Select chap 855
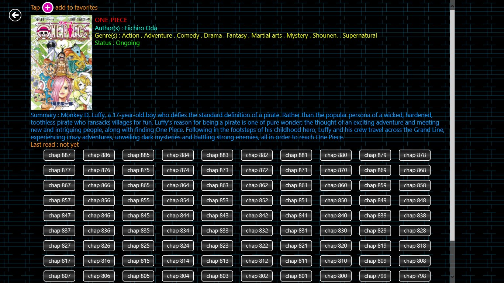The width and height of the screenshot is (504, 283). point(138,200)
